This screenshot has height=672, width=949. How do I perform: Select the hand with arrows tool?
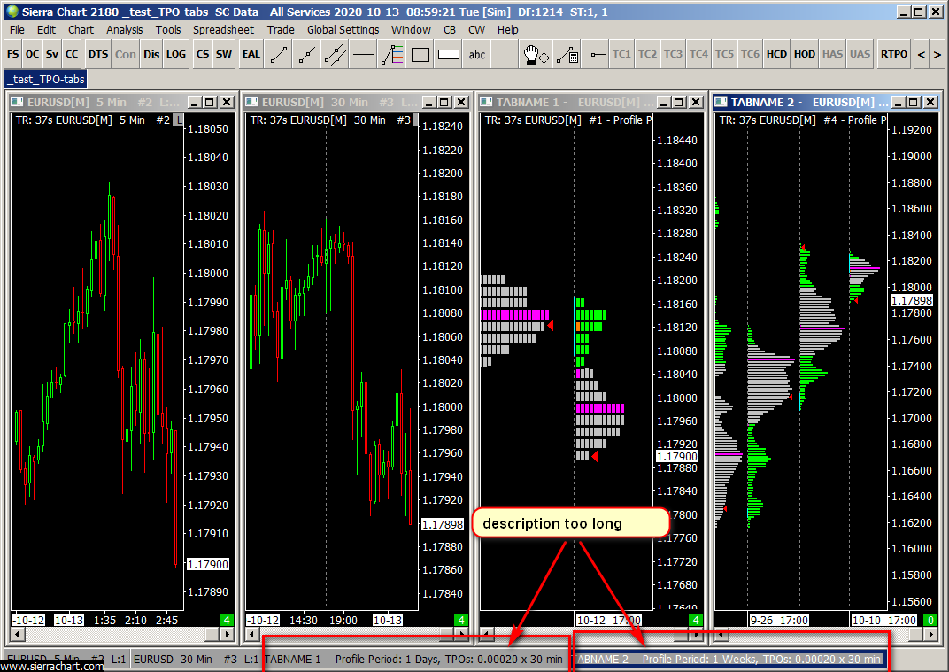click(x=536, y=54)
